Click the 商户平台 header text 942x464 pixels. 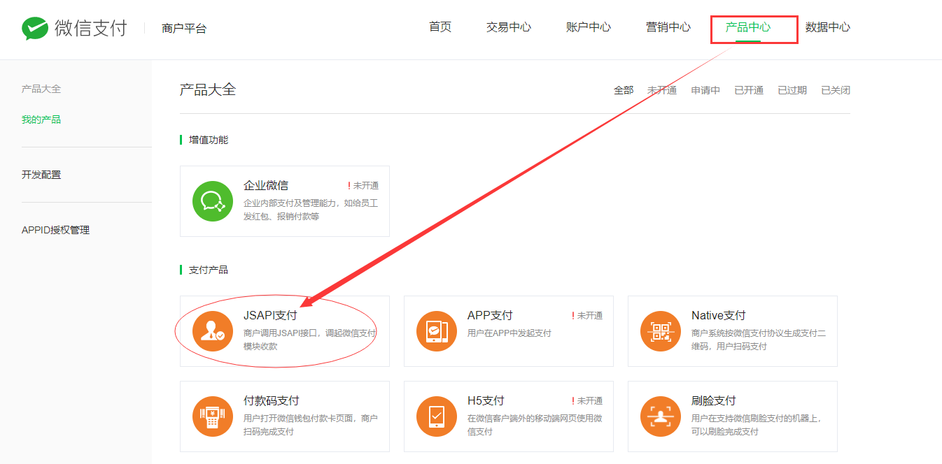pos(184,29)
